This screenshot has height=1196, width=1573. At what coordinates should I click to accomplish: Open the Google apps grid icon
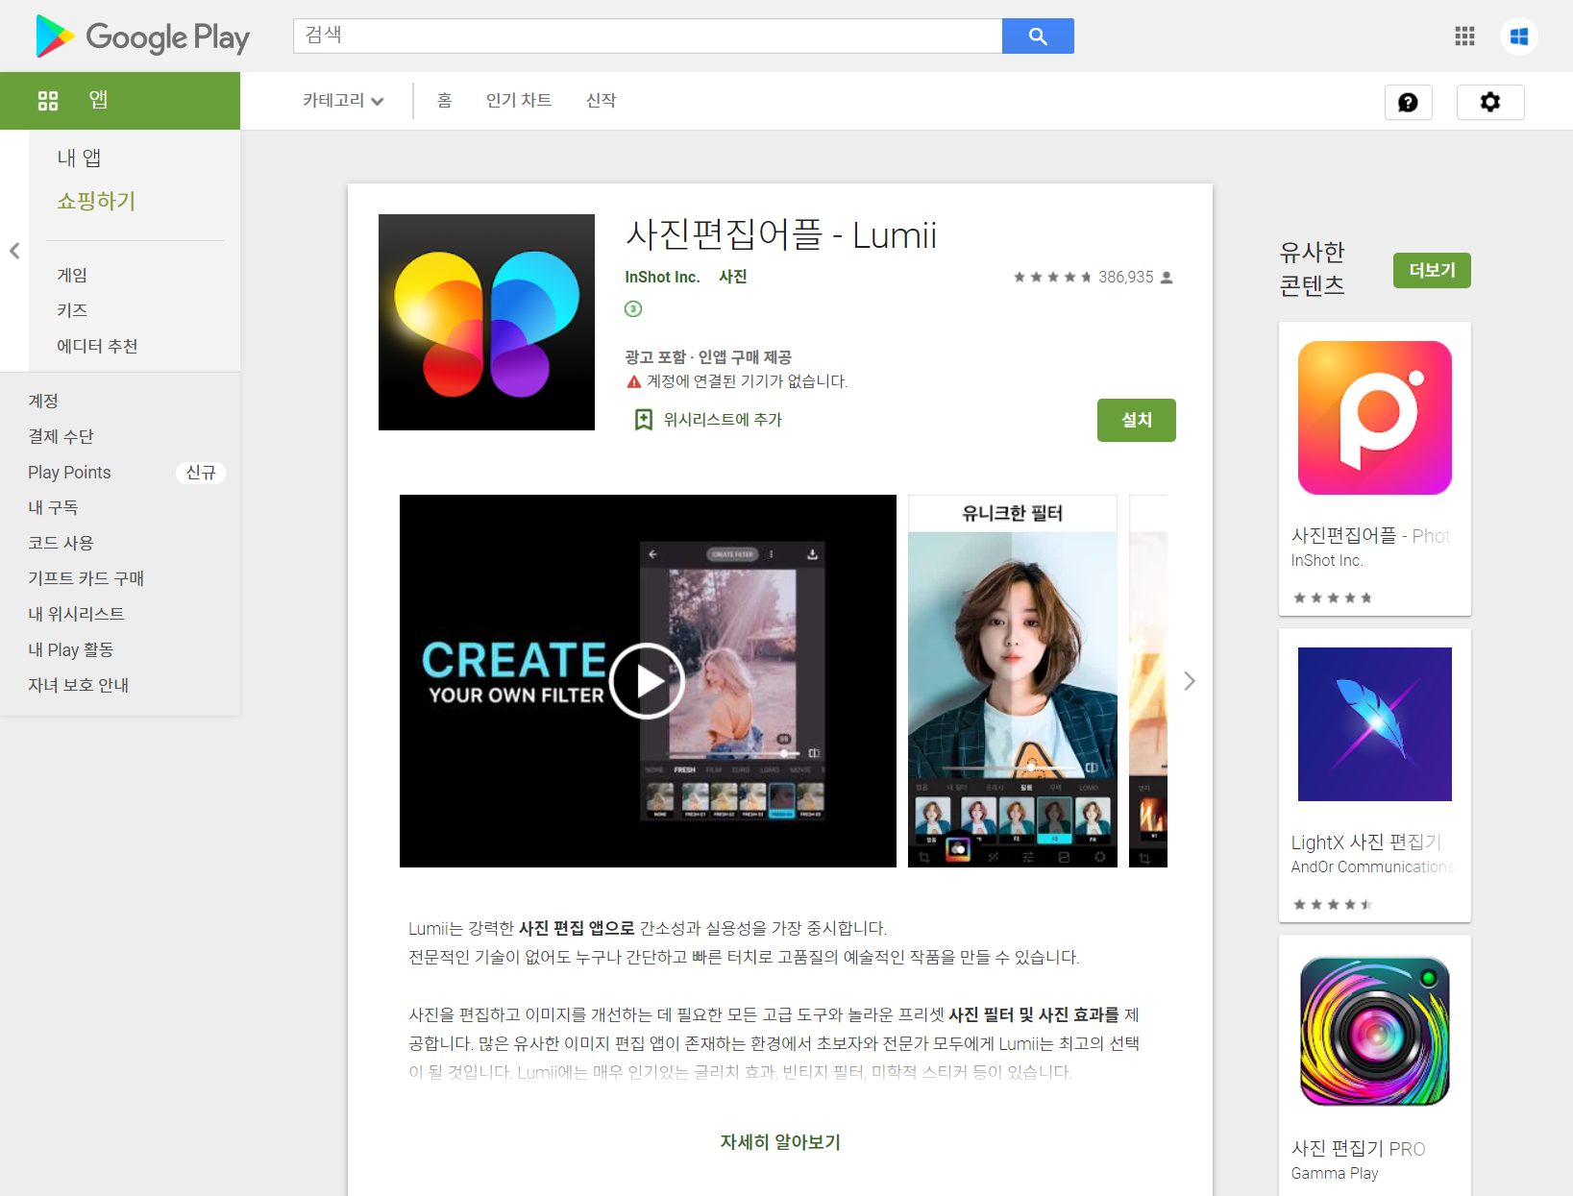coord(1464,37)
